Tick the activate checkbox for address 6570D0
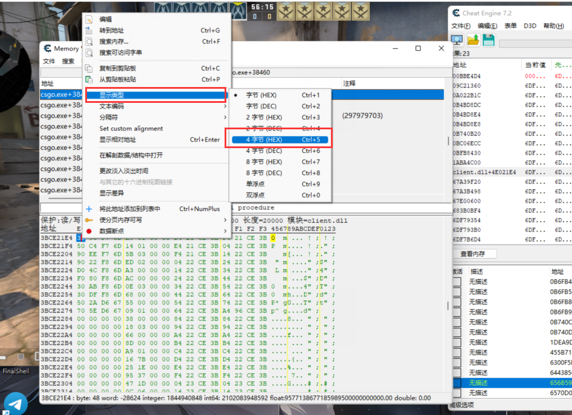Image resolution: width=572 pixels, height=415 pixels. (x=457, y=393)
